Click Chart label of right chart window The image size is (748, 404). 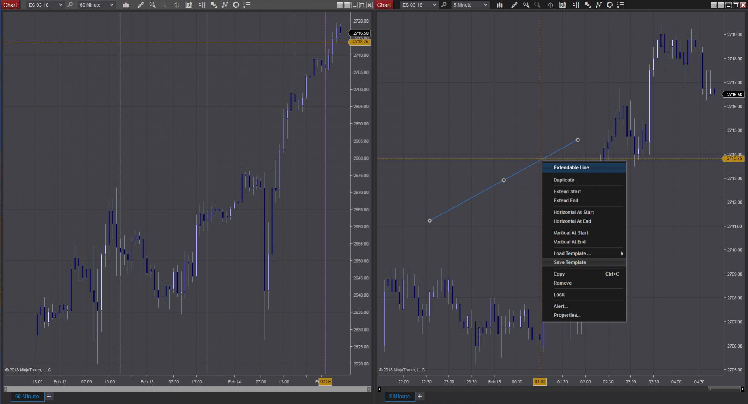(384, 5)
